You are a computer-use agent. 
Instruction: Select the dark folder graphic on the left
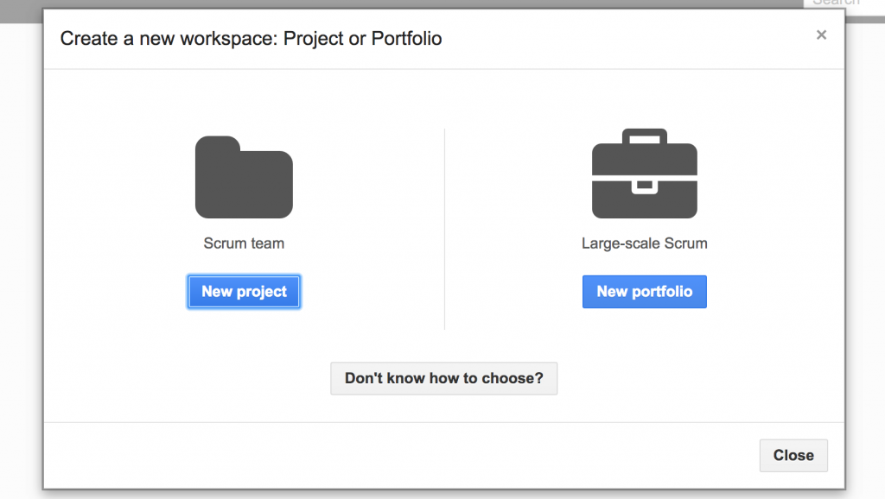(244, 175)
